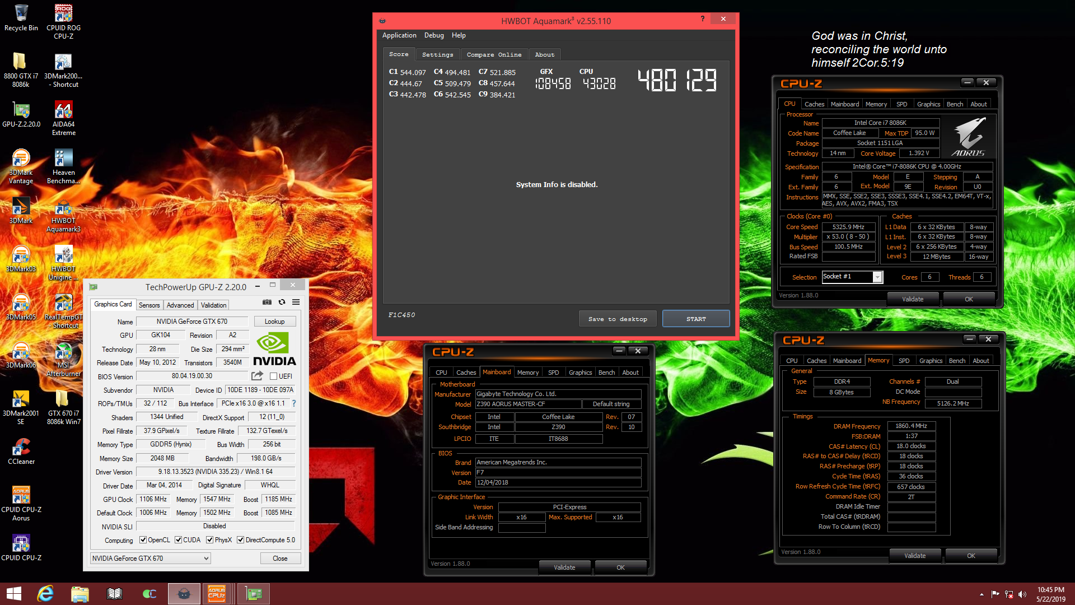1075x605 pixels.
Task: Open Debug menu in Aquamark
Action: [434, 35]
